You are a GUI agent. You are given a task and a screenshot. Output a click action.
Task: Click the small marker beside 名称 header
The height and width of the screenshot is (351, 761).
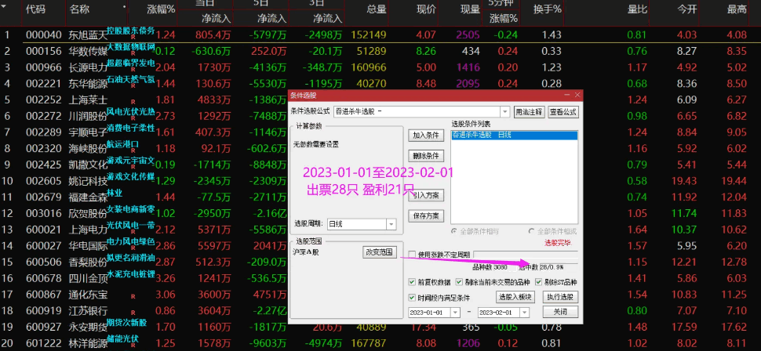pos(124,7)
